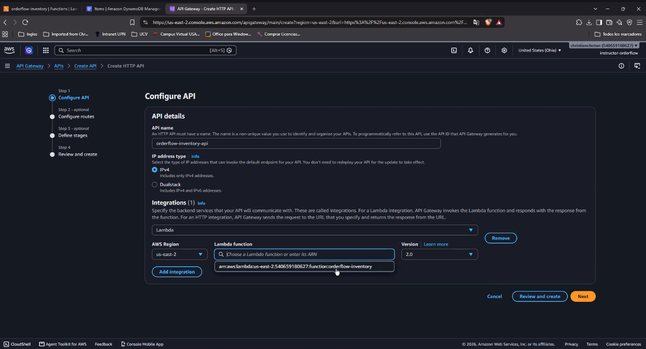Open CloudShell icon in top navigation
646x349 pixels.
[x=454, y=50]
